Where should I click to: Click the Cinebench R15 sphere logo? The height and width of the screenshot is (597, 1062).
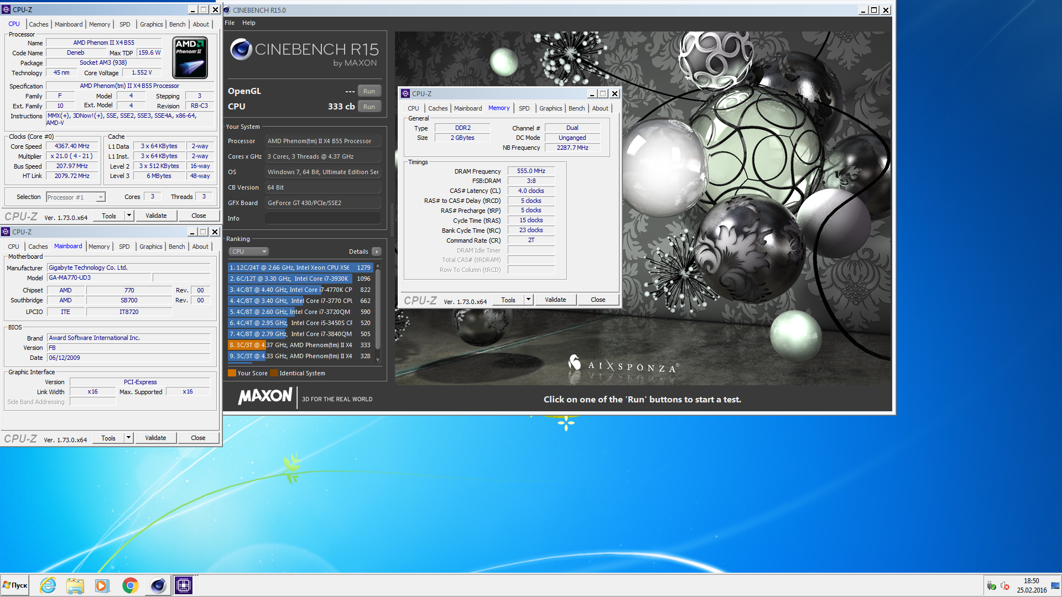point(241,49)
